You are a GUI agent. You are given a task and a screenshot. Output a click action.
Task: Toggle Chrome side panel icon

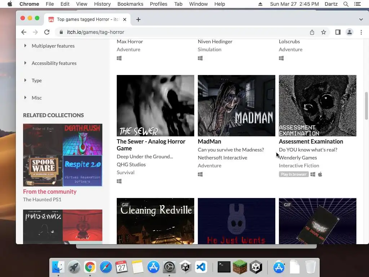(x=338, y=32)
